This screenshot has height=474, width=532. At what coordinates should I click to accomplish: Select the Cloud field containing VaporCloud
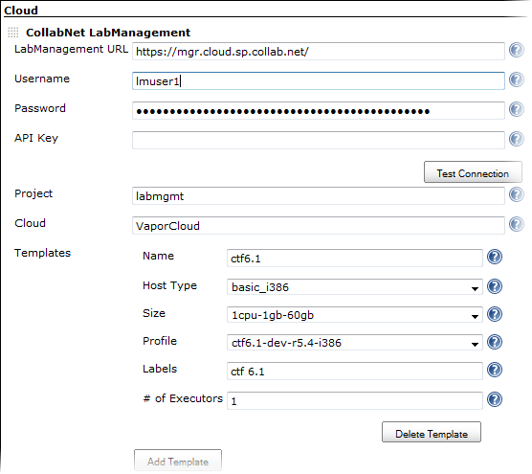pos(319,225)
